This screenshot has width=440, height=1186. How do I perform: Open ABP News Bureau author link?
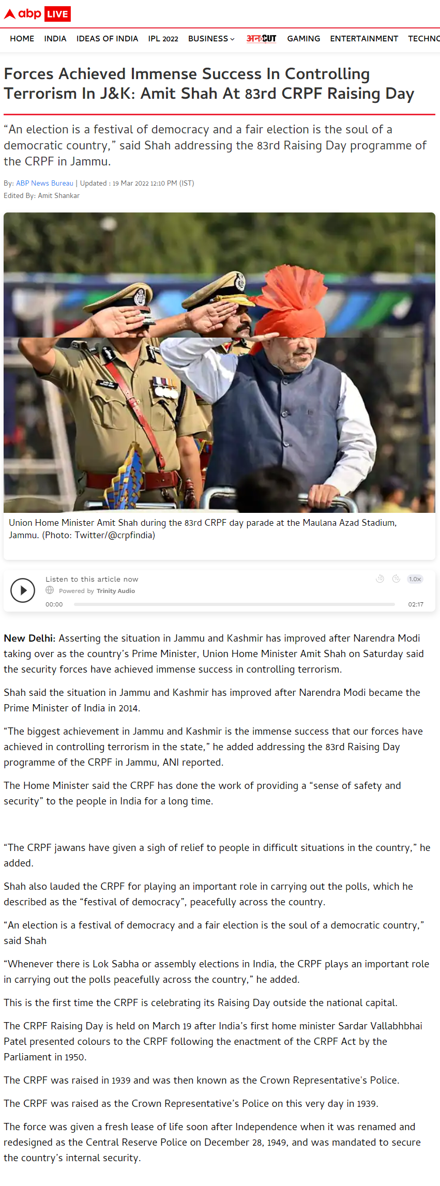click(x=44, y=183)
